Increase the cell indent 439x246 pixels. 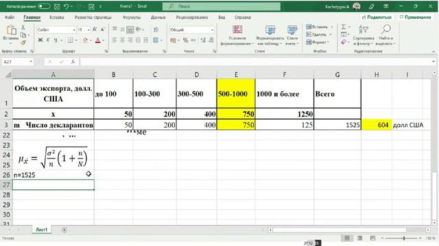[x=146, y=40]
